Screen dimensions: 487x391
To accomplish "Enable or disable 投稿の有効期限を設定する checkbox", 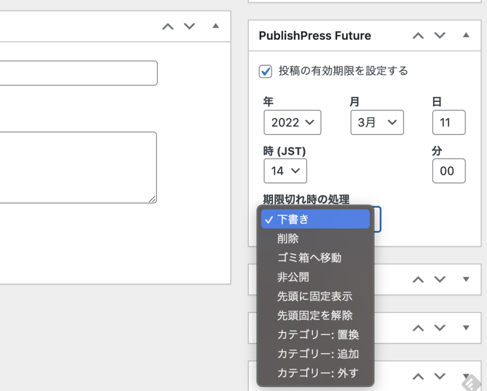I will [x=265, y=71].
